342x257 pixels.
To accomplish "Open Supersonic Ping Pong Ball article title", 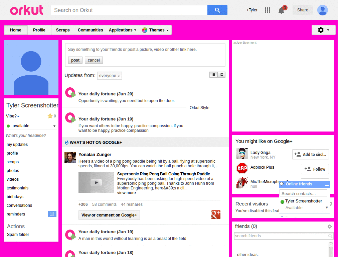I will [x=164, y=174].
